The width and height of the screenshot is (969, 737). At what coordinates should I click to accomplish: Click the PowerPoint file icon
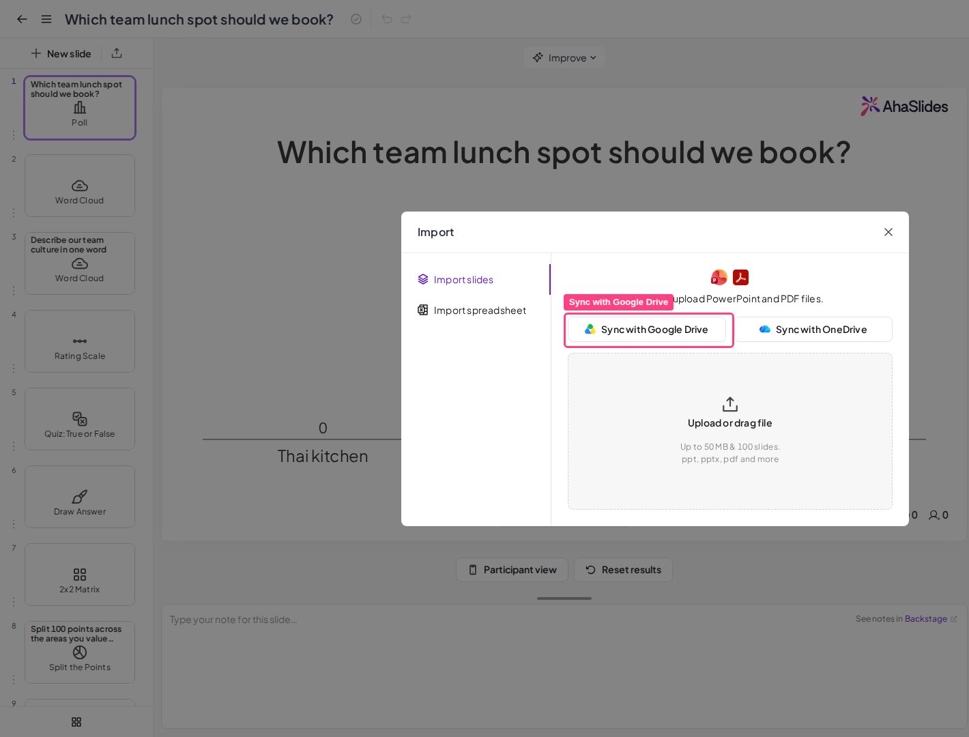[719, 277]
